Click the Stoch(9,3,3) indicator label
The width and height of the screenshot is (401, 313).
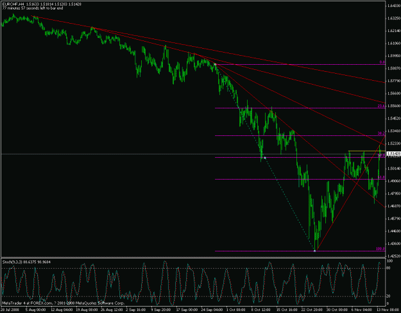(x=26, y=262)
